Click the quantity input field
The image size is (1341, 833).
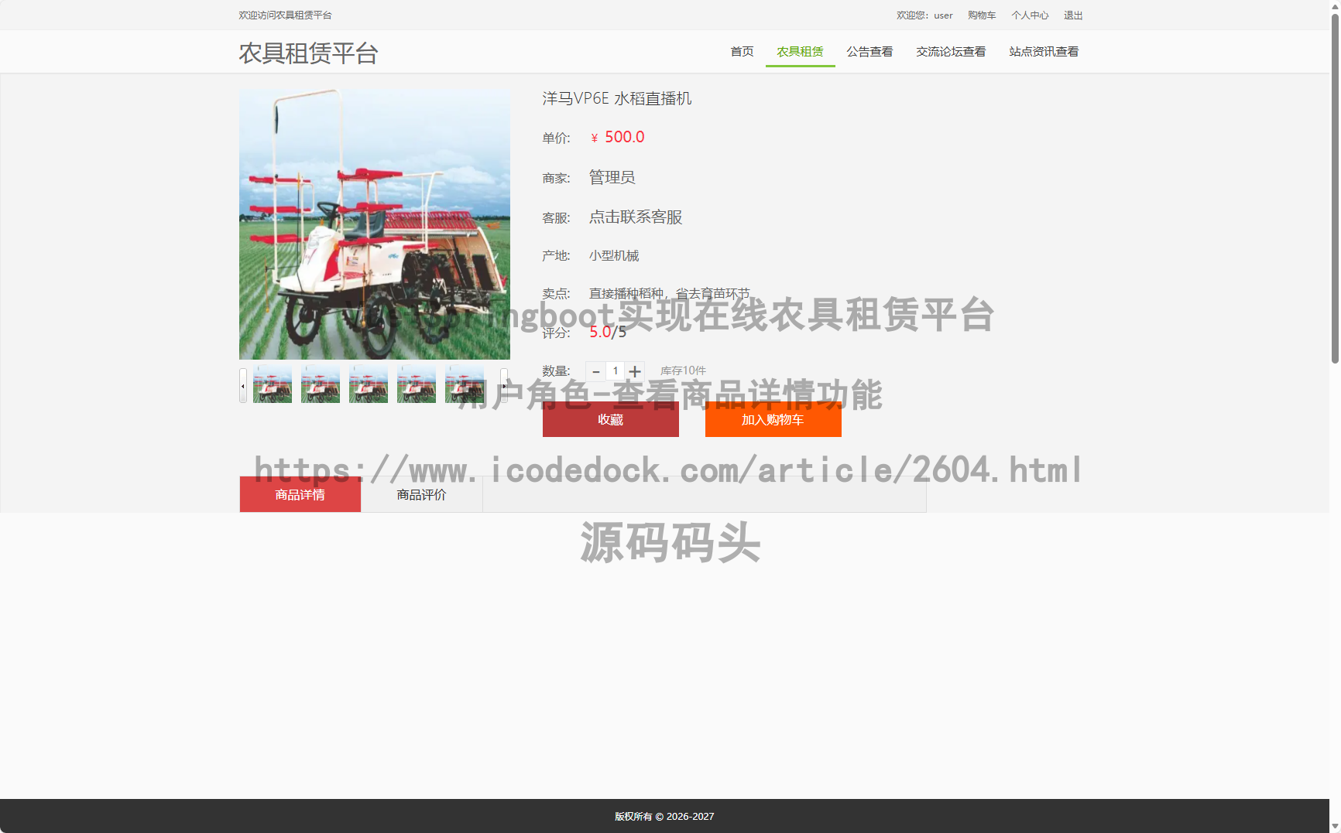click(x=616, y=371)
